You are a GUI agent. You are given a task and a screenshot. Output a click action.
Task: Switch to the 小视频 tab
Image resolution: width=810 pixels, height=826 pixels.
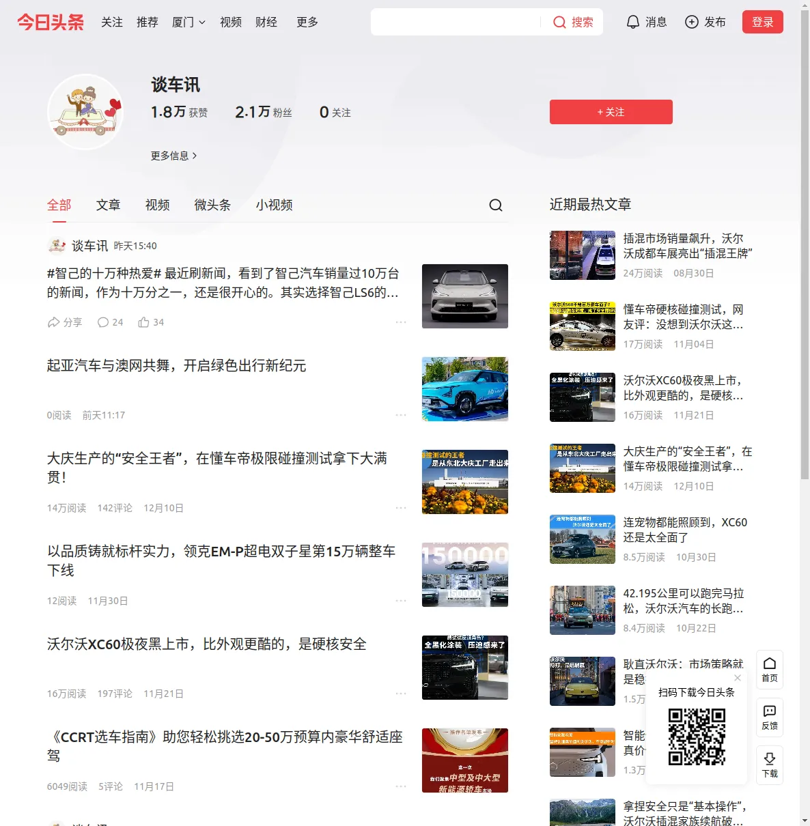click(275, 205)
